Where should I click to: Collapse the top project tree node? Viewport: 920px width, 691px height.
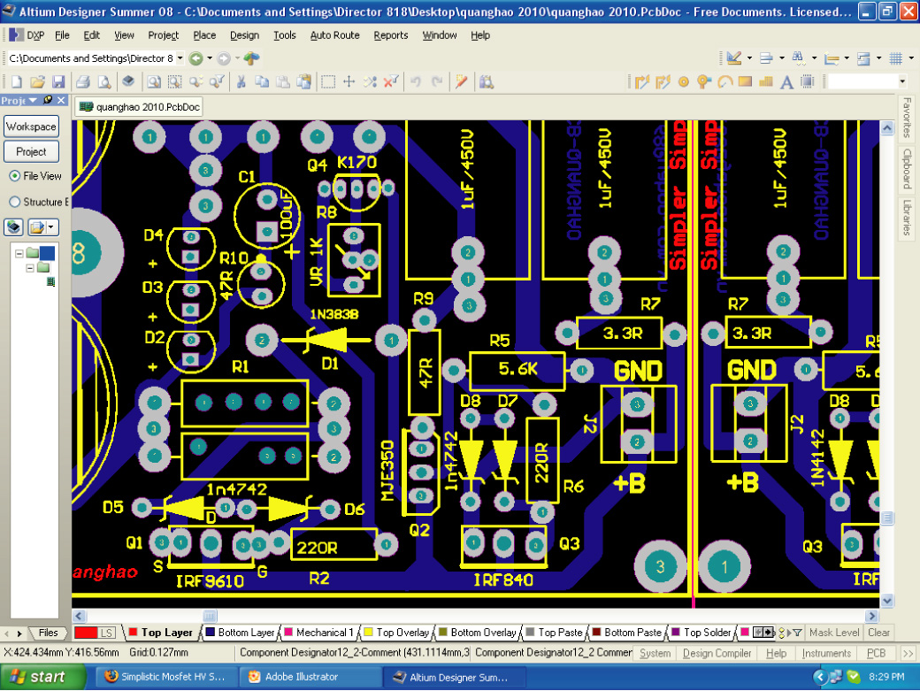click(x=19, y=253)
